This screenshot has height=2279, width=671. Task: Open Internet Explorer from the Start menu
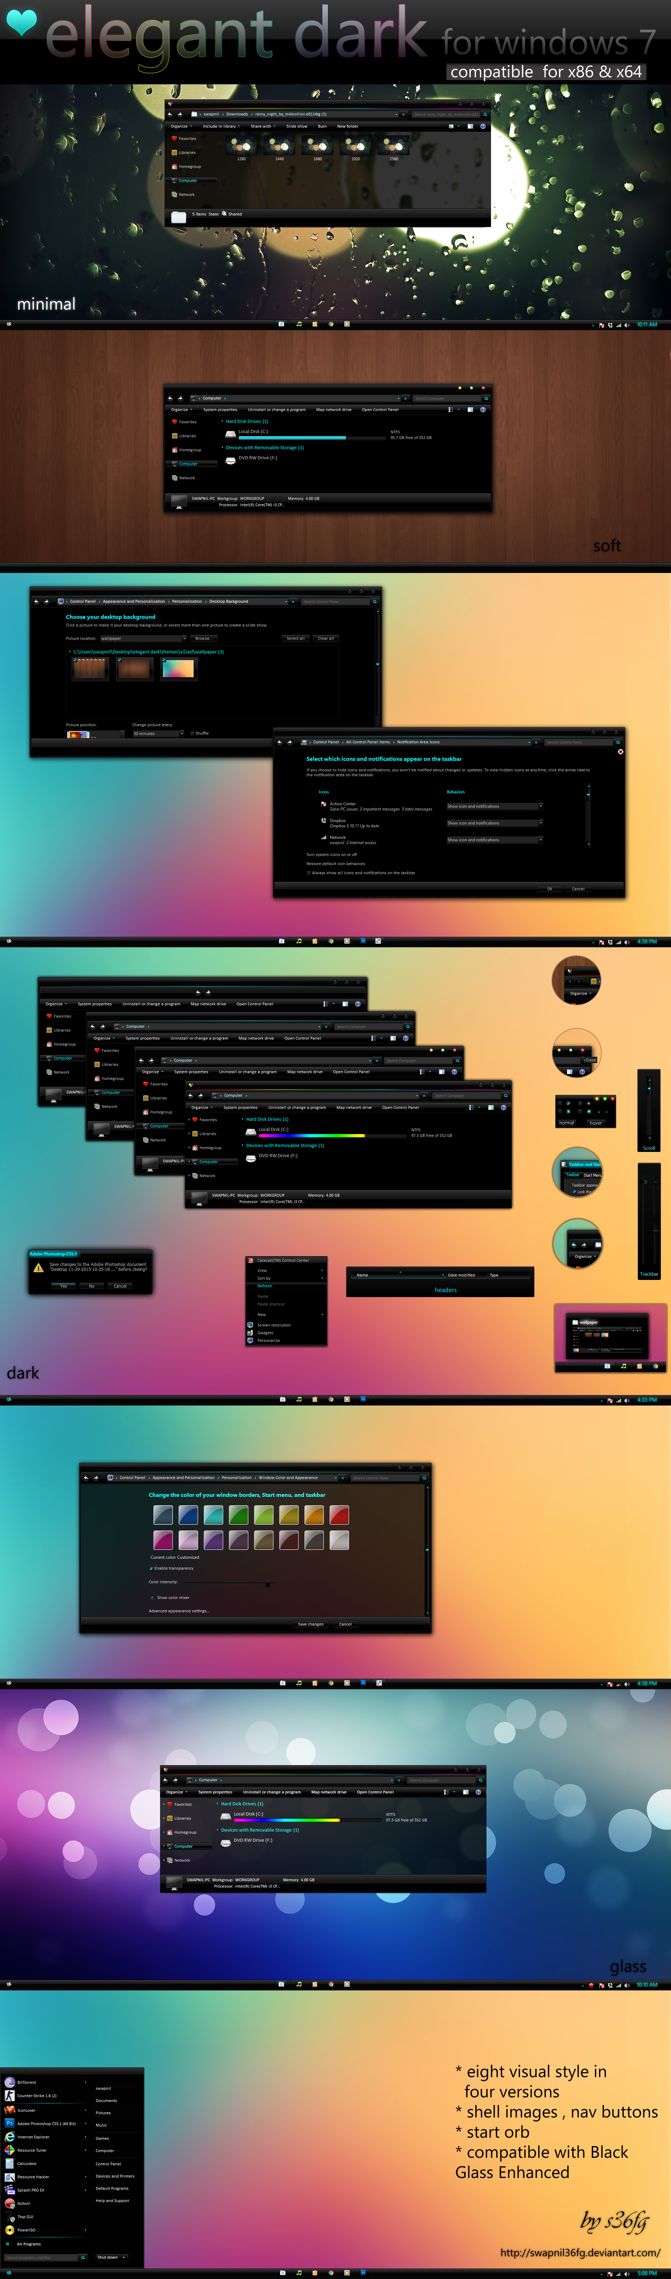[x=34, y=2137]
